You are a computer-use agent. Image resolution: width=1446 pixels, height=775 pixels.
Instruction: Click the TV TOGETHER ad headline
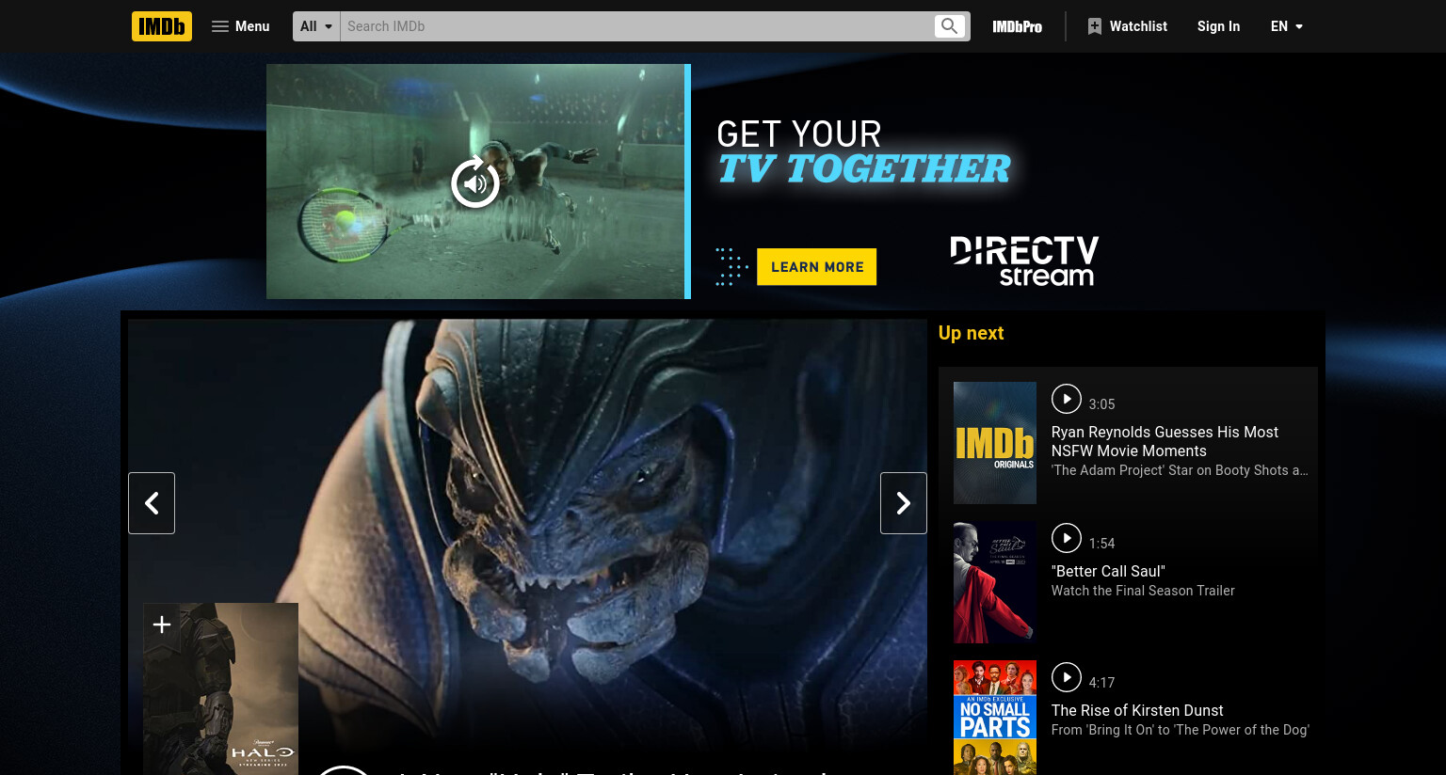[x=864, y=169]
